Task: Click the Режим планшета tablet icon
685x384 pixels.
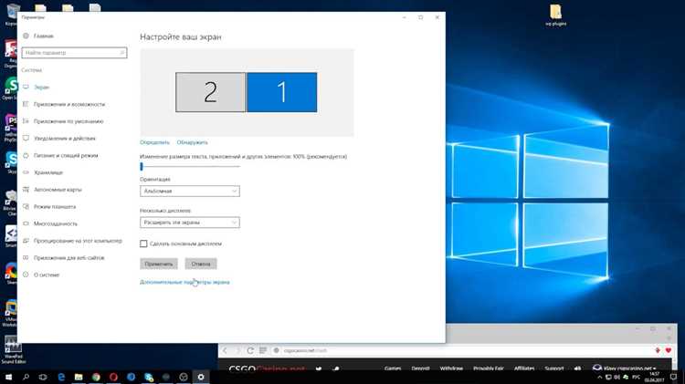Action: [x=26, y=206]
